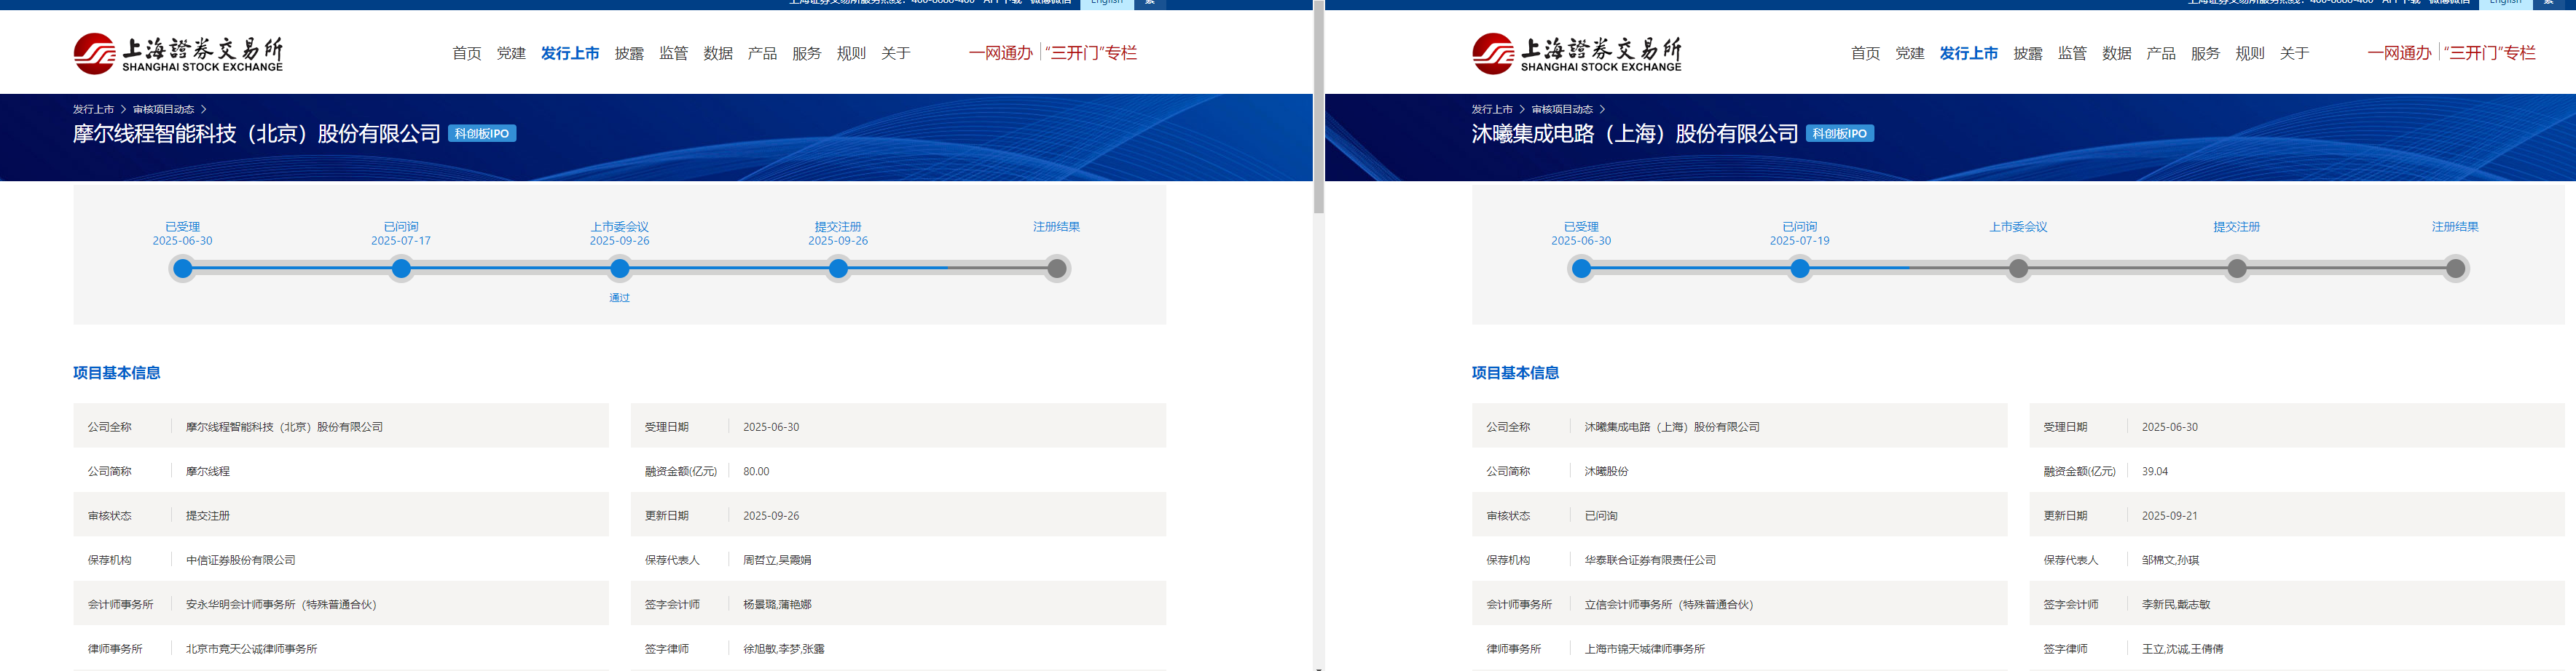Follow the 一网通办 link on the 沐曦集成电路 page
2576x671 pixels.
[2400, 53]
